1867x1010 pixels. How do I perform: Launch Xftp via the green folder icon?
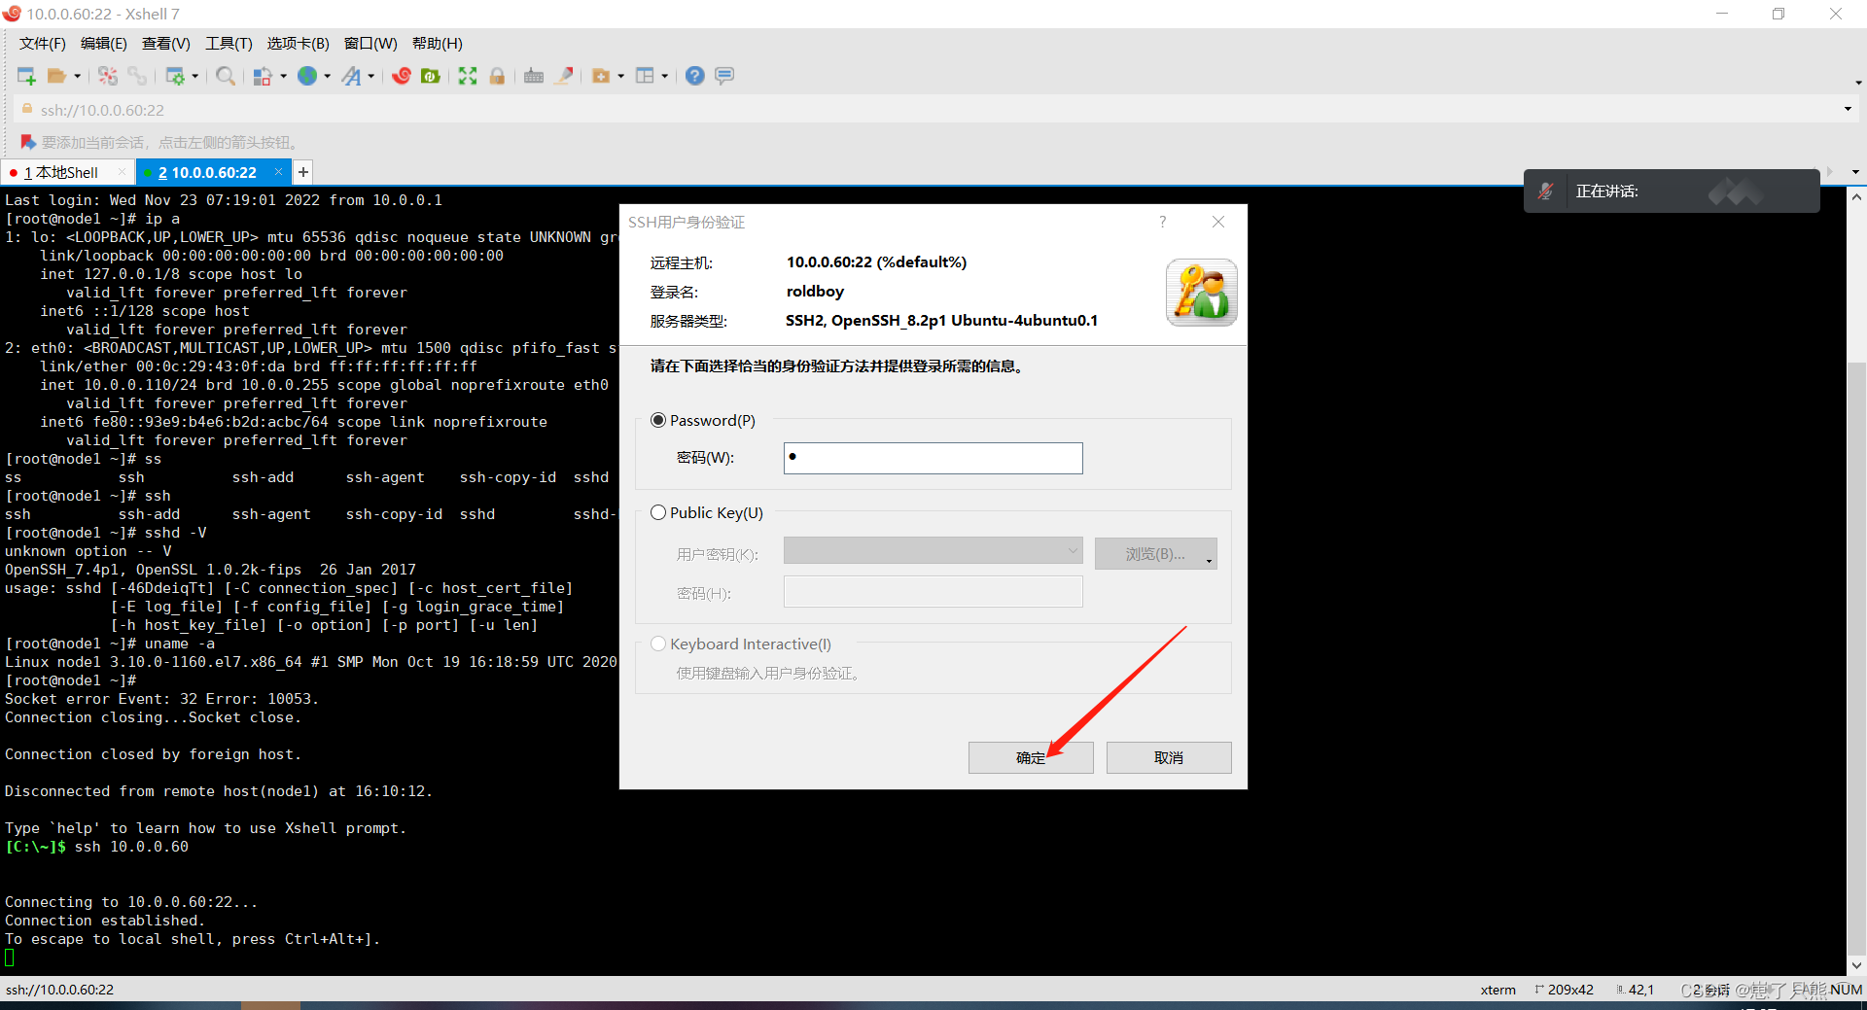pos(431,76)
